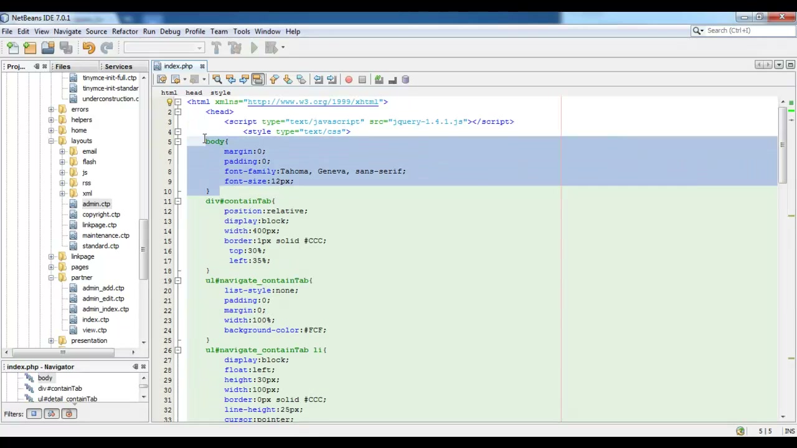
Task: Click the Comment editor toolbar icon
Action: click(x=379, y=80)
